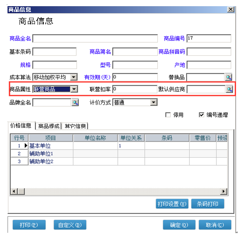
Task: Click the horizontal scrollbar thumb
Action: 21,191
